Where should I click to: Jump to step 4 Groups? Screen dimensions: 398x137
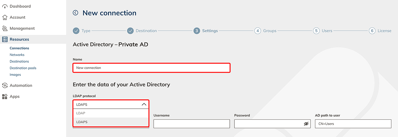(x=257, y=31)
